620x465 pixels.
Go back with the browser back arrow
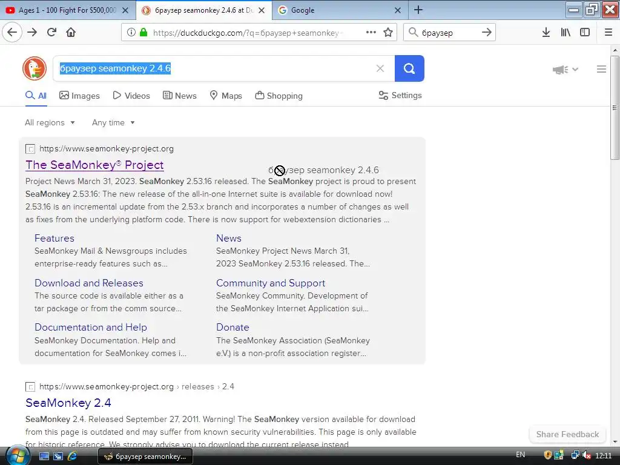(x=12, y=32)
